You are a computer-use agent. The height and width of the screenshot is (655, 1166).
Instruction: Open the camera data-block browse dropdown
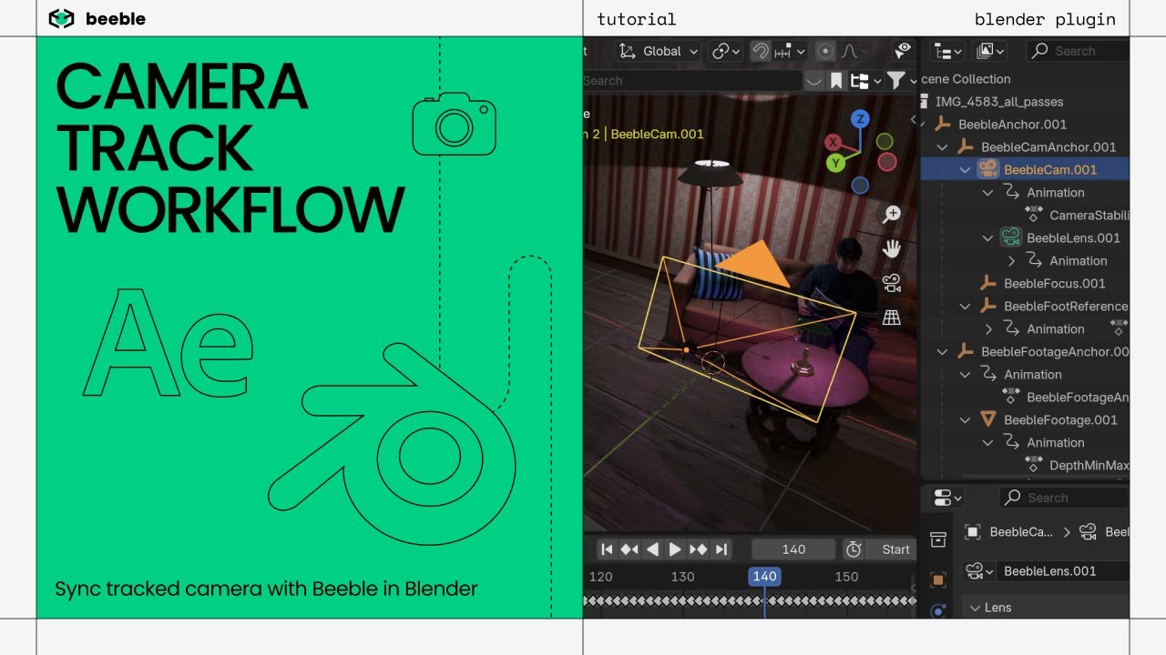click(x=979, y=571)
